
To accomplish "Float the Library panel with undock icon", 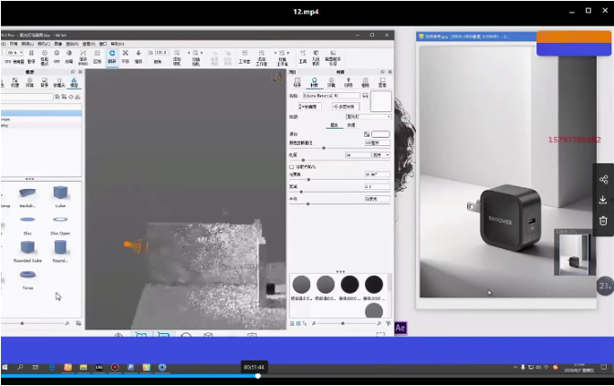I will [x=73, y=72].
